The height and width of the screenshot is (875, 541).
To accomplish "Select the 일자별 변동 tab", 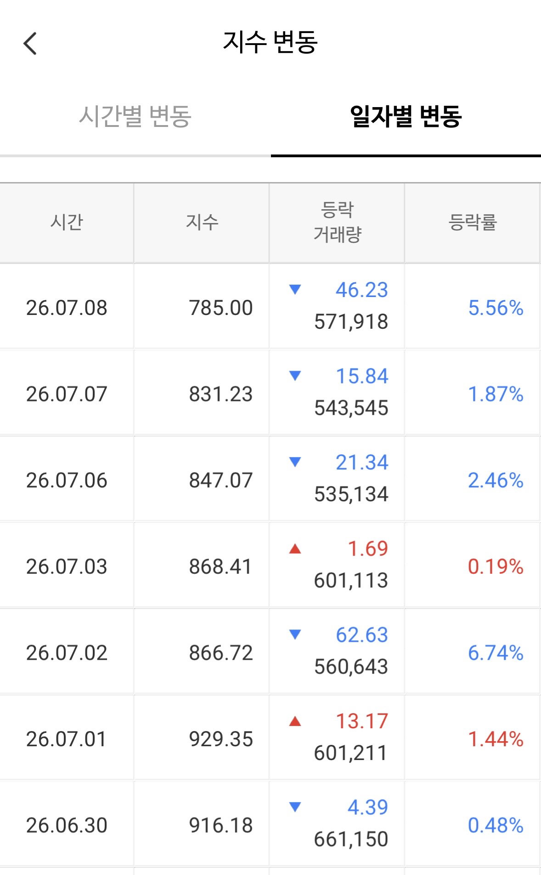I will (x=406, y=116).
